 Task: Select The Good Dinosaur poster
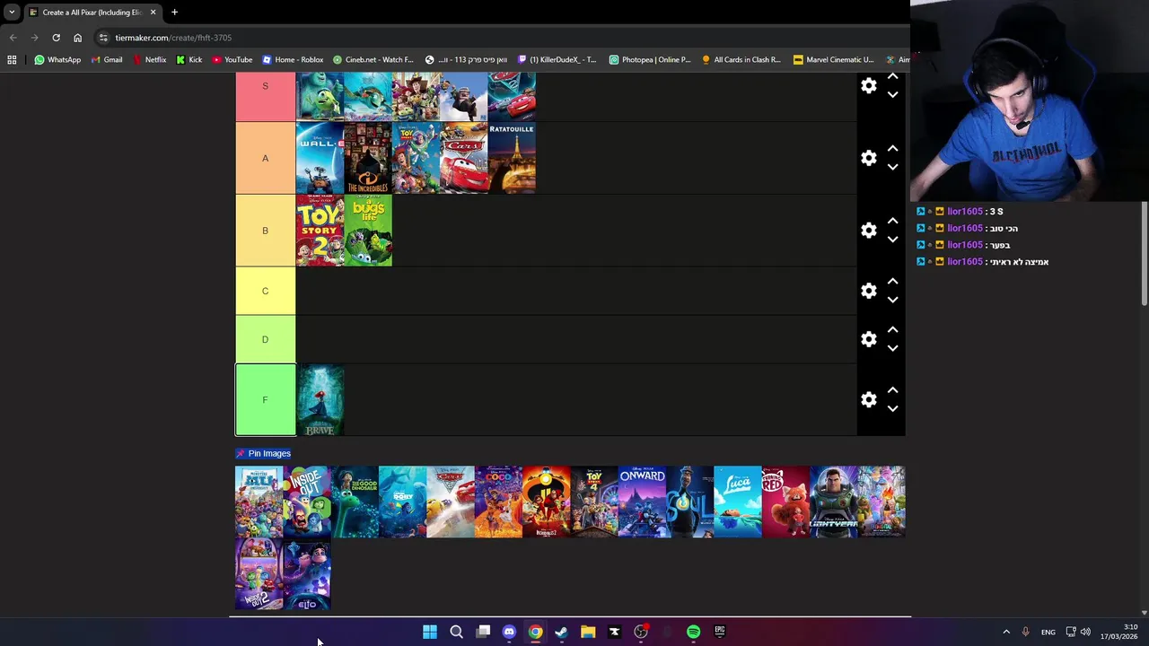click(x=355, y=502)
